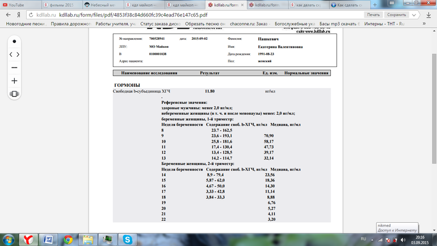437x246 pixels.
Task: Click the dot icon atop PDF controls
Action: 15,41
